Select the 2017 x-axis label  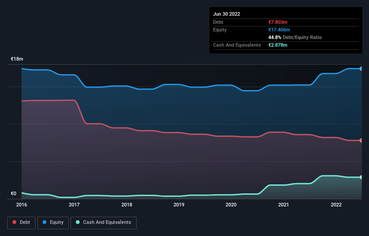[74, 205]
